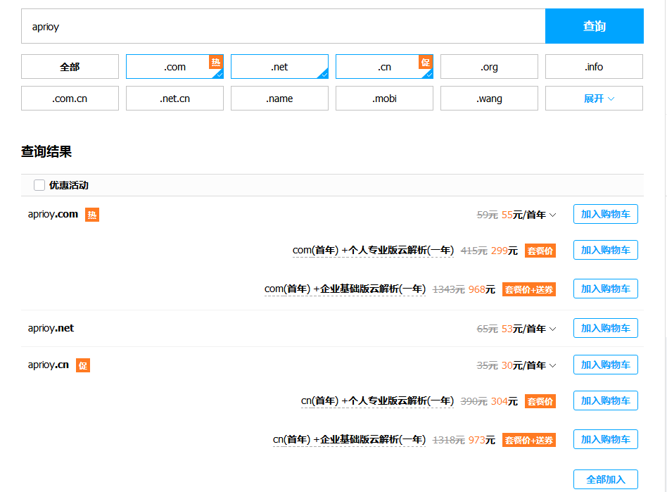
Task: Select the .info domain suffix
Action: tap(594, 66)
